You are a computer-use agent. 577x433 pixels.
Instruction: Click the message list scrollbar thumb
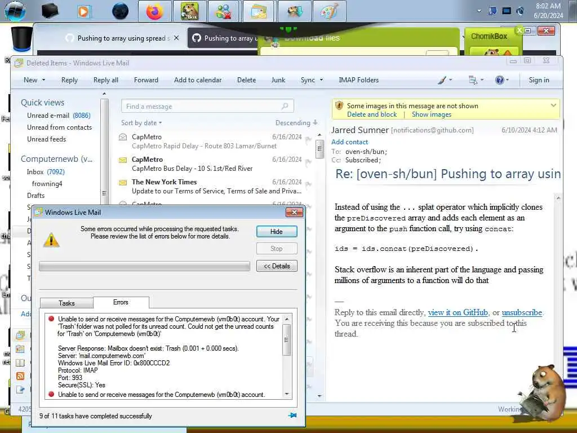[x=319, y=149]
